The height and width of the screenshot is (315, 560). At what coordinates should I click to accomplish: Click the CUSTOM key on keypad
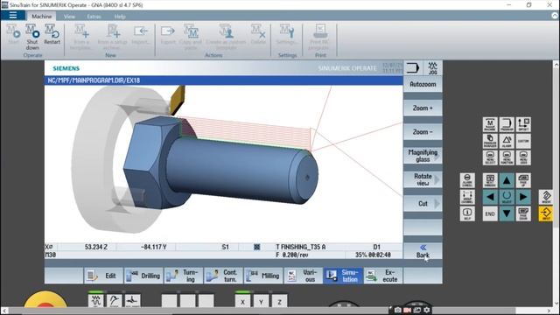coord(523,141)
